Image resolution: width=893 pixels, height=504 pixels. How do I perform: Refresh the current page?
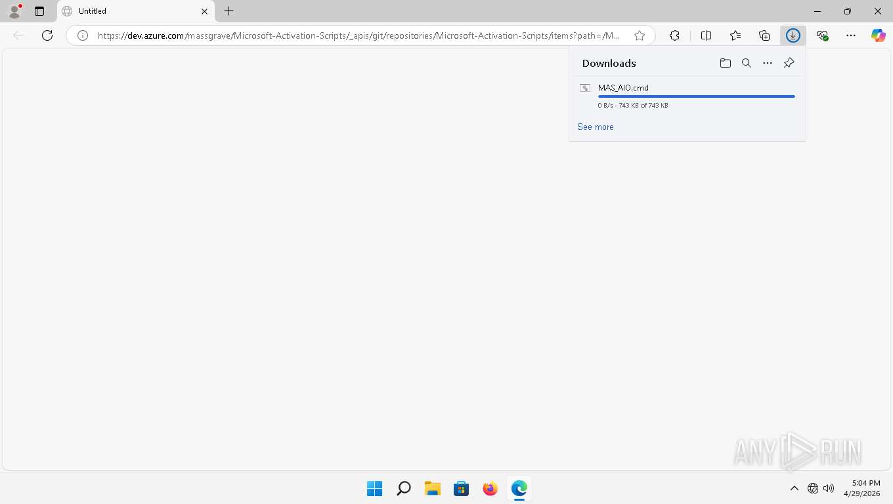pos(47,35)
